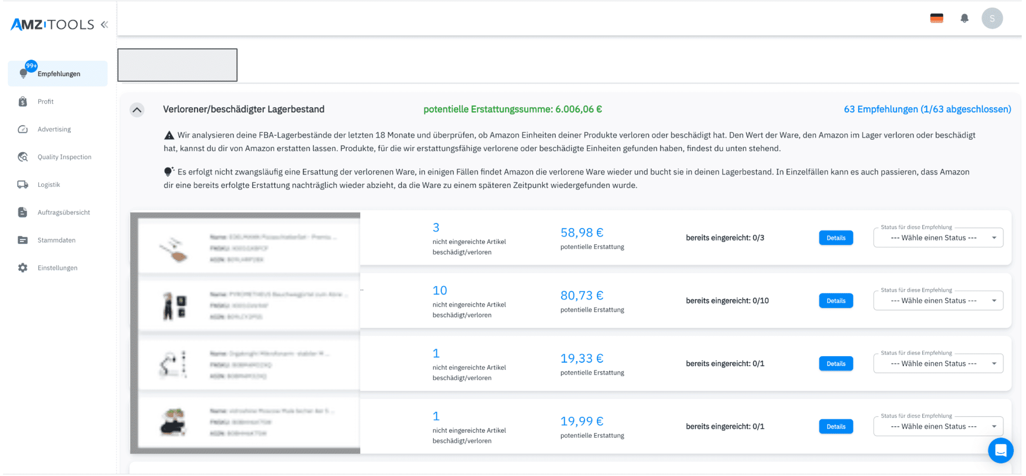
Task: Switch language using the German flag icon
Action: tap(936, 18)
